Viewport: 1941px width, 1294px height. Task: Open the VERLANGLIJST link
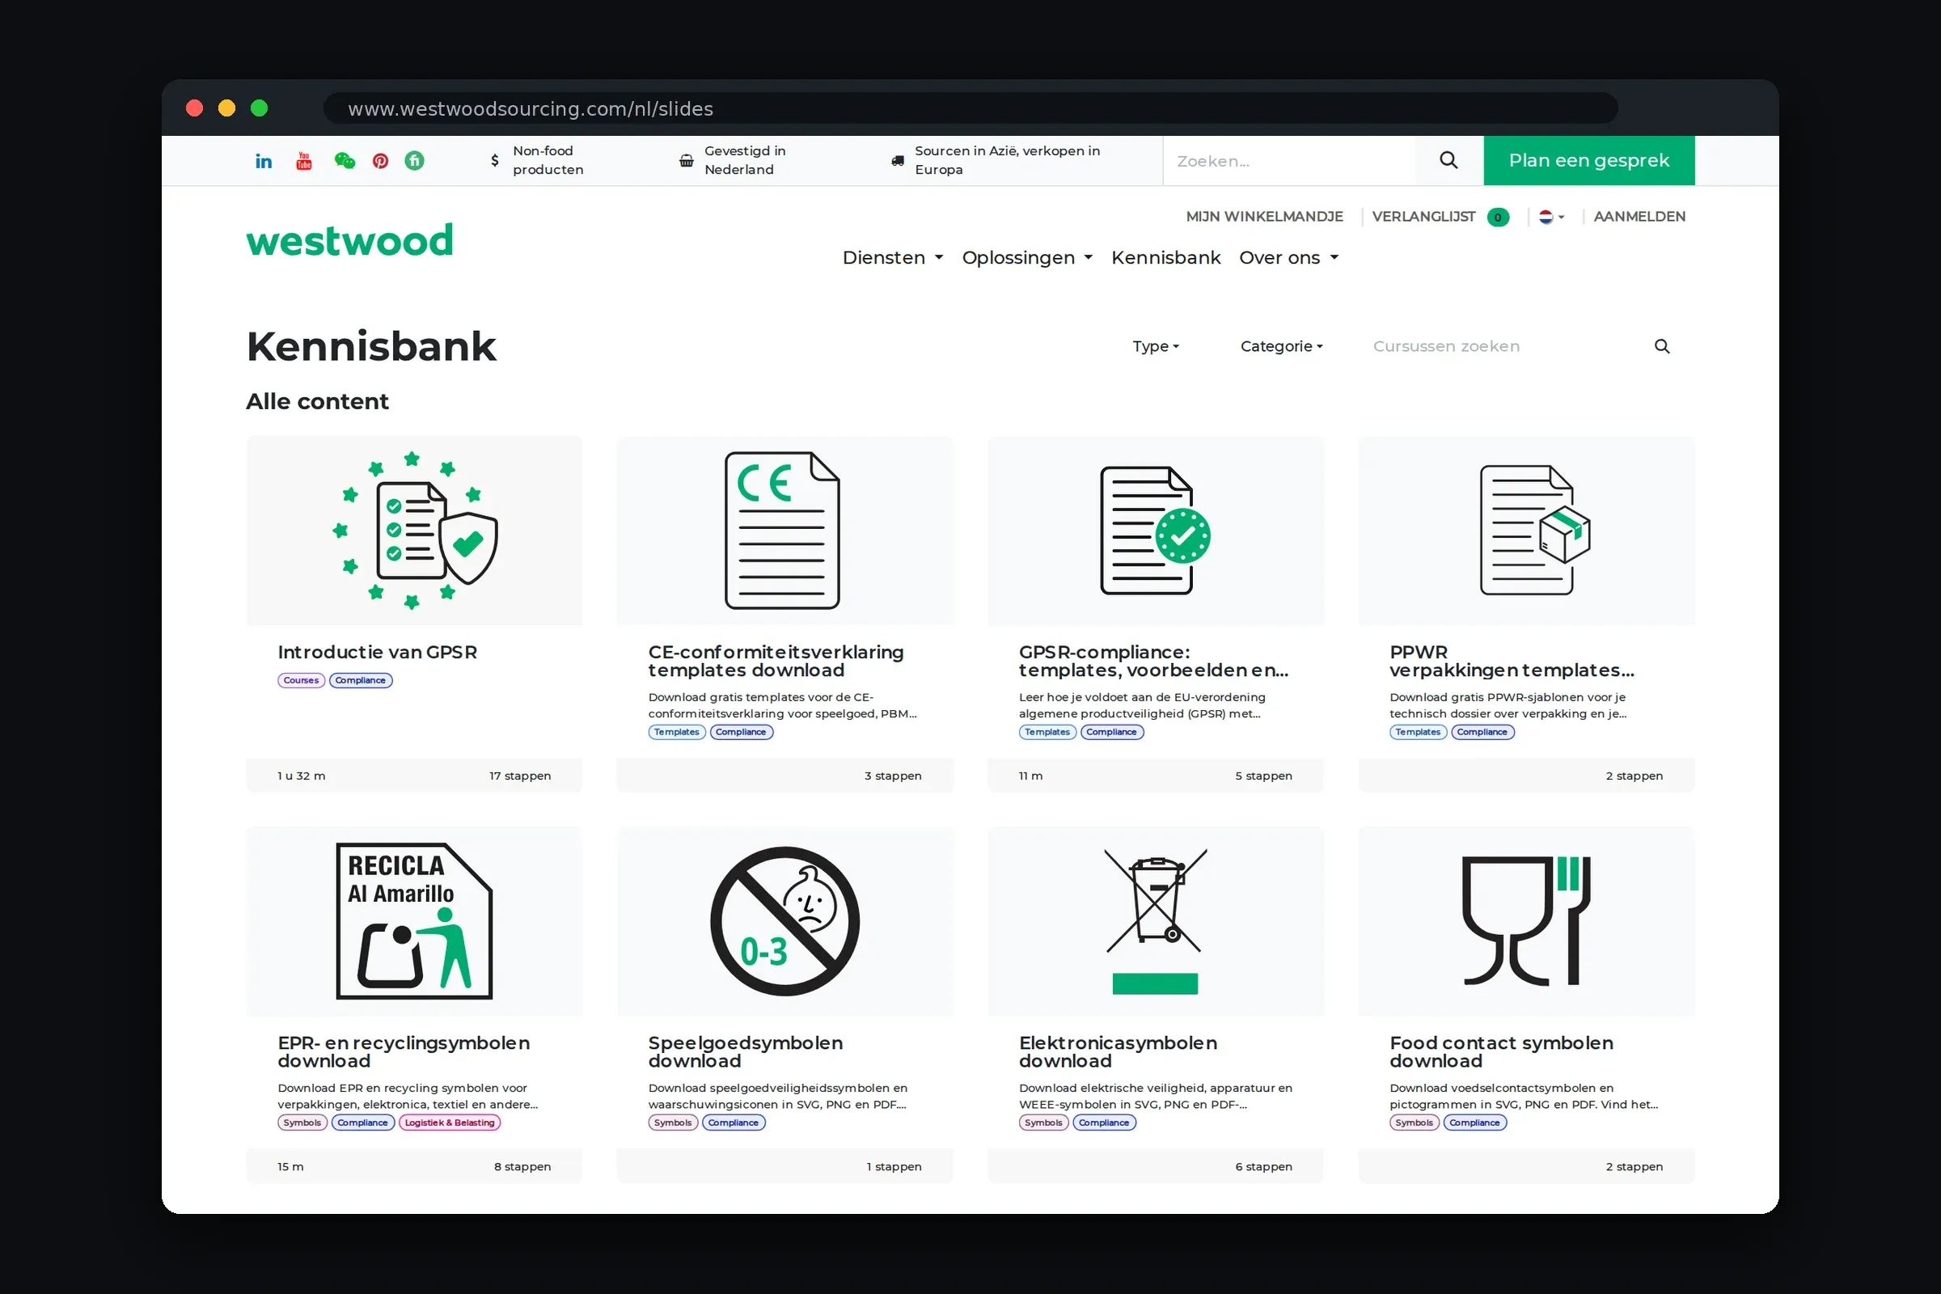[1423, 216]
